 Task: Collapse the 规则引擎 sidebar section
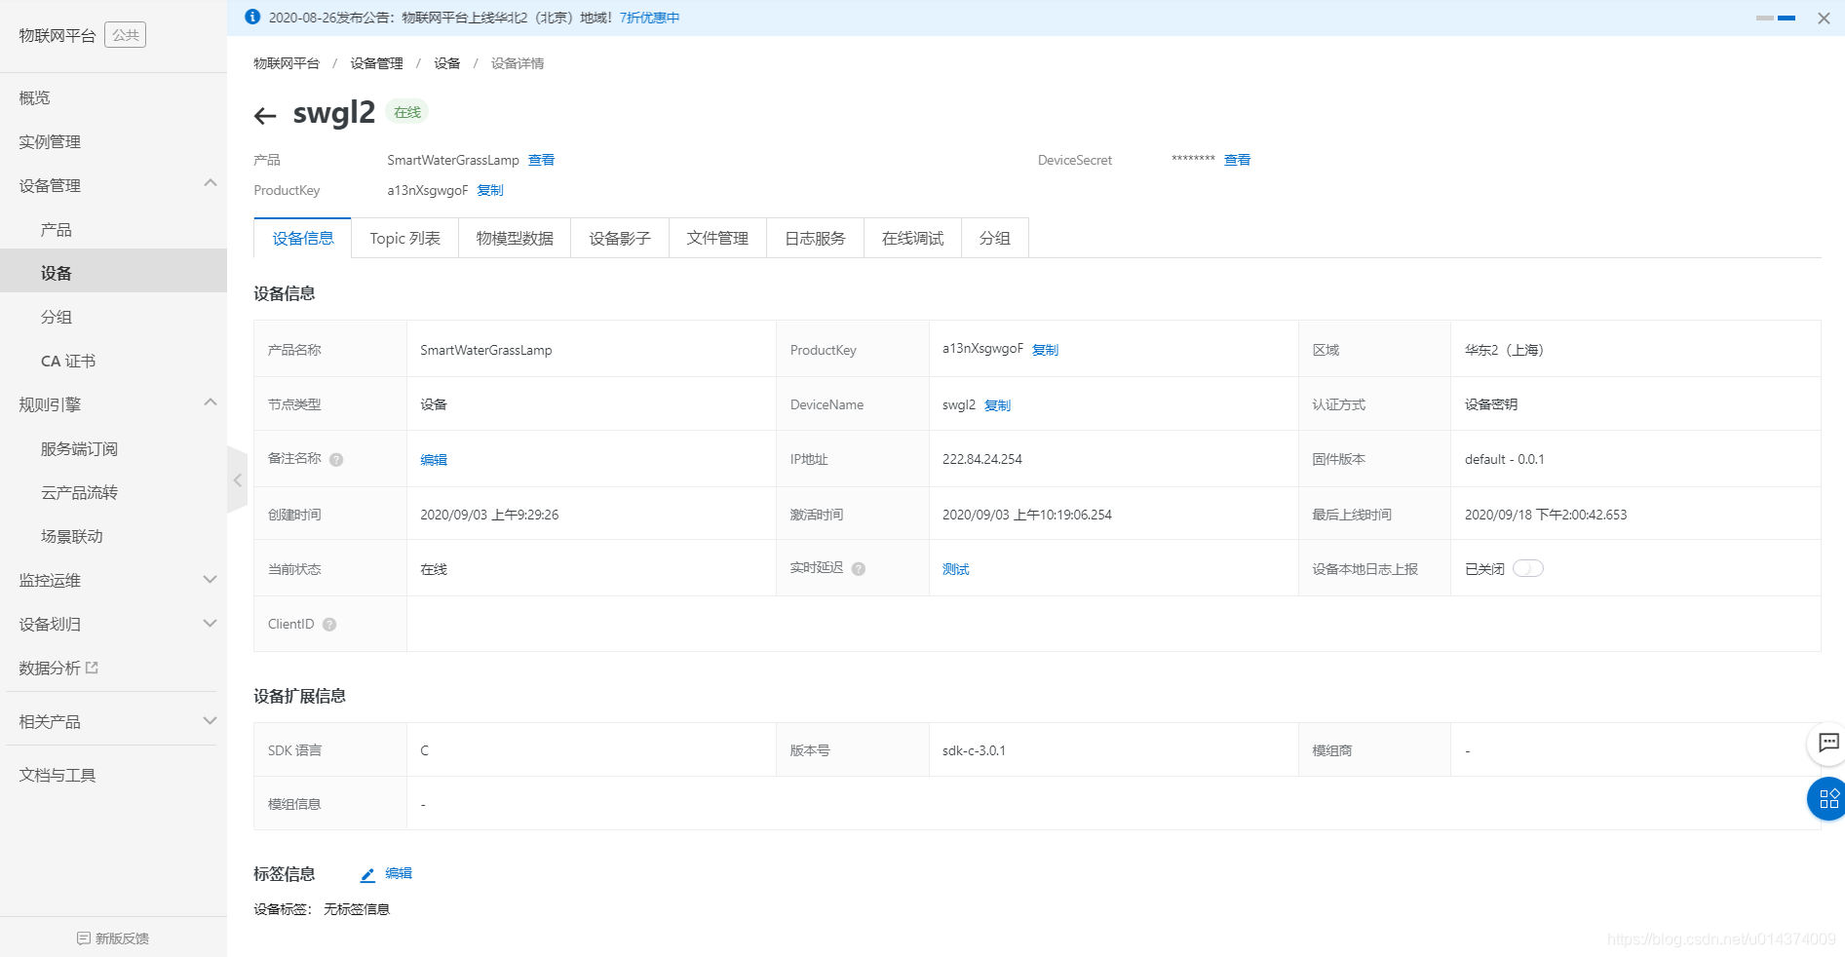210,402
